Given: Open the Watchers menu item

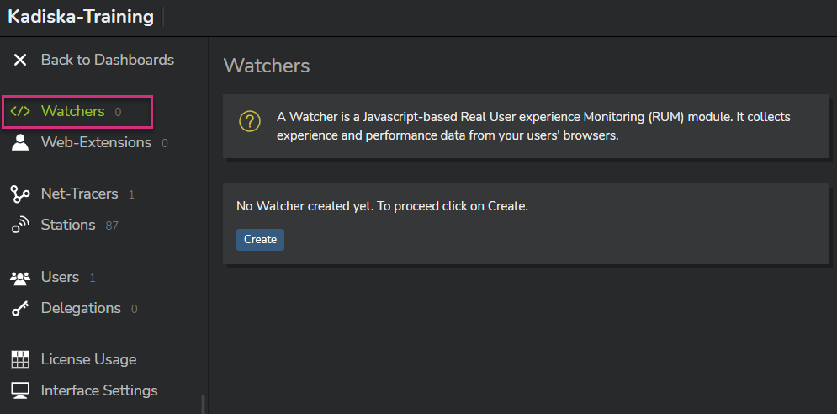Looking at the screenshot, I should tap(72, 111).
